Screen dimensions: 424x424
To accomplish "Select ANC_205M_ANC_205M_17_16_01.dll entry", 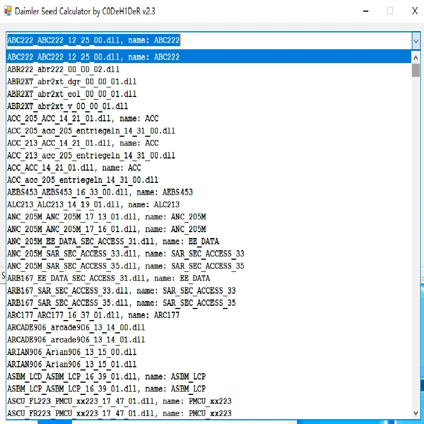I will point(208,229).
